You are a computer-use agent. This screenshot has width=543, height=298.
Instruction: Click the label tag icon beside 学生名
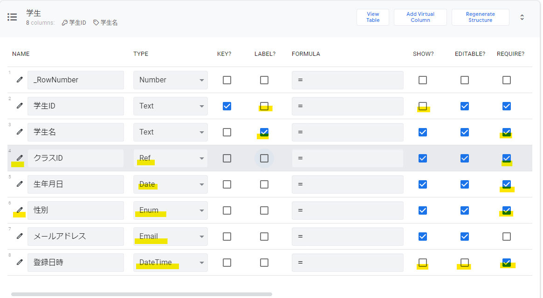click(x=96, y=22)
